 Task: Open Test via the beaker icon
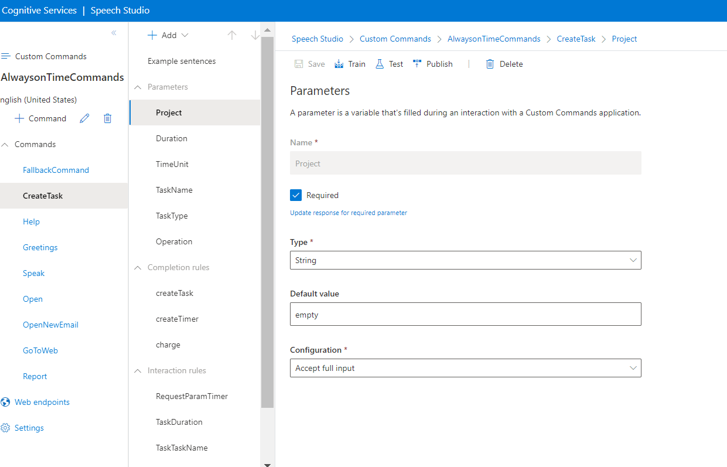pyautogui.click(x=388, y=63)
